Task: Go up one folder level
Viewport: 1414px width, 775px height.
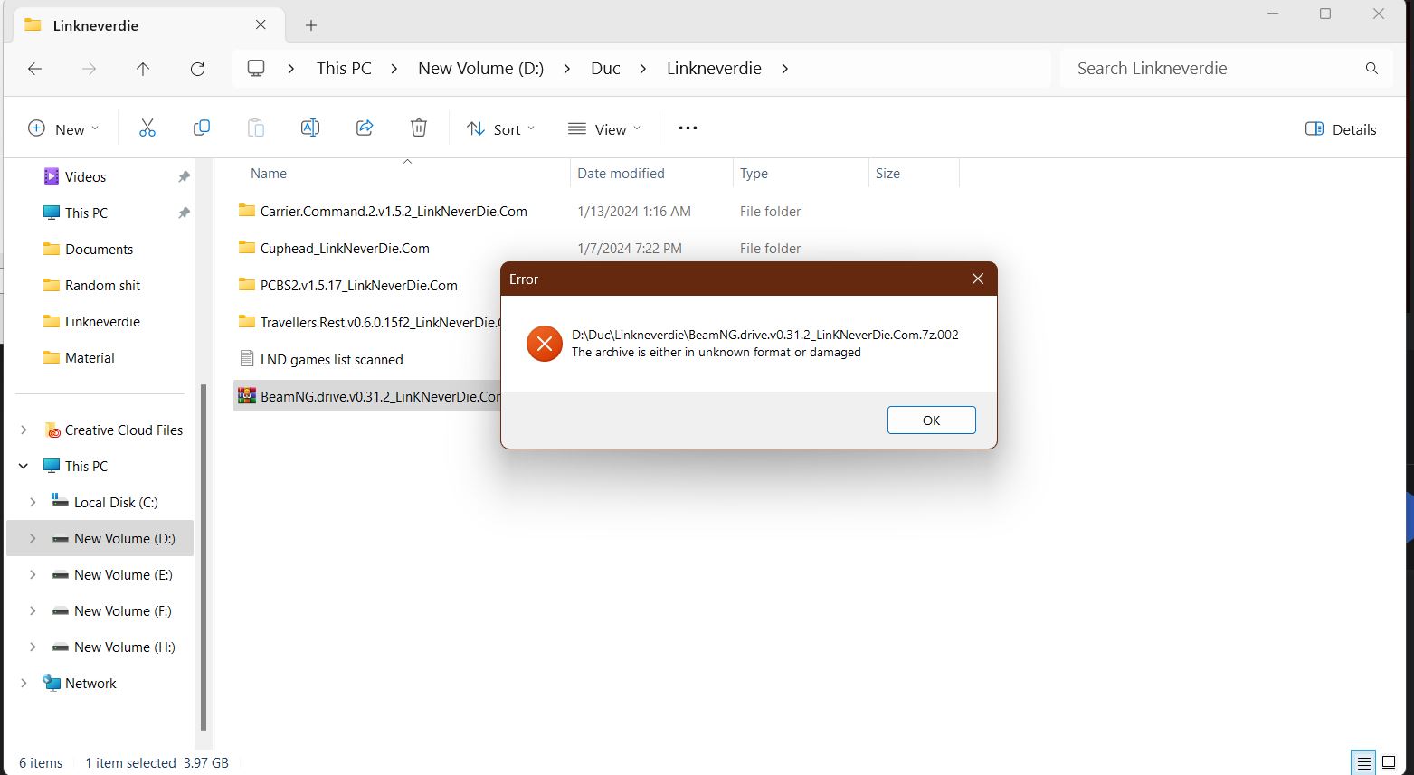Action: click(x=143, y=69)
